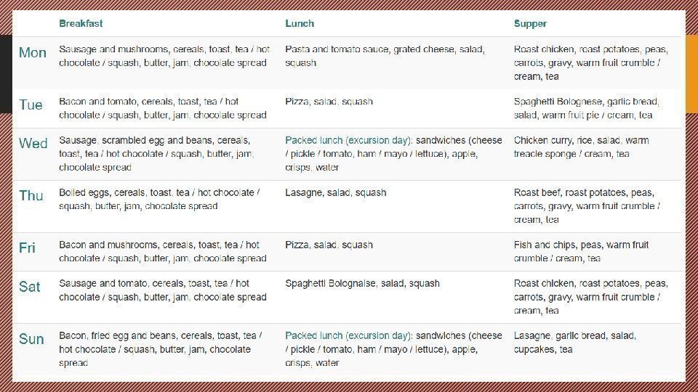Select the Sat row label

tap(30, 287)
